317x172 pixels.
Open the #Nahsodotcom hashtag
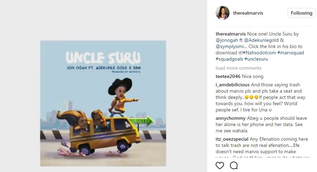(260, 53)
